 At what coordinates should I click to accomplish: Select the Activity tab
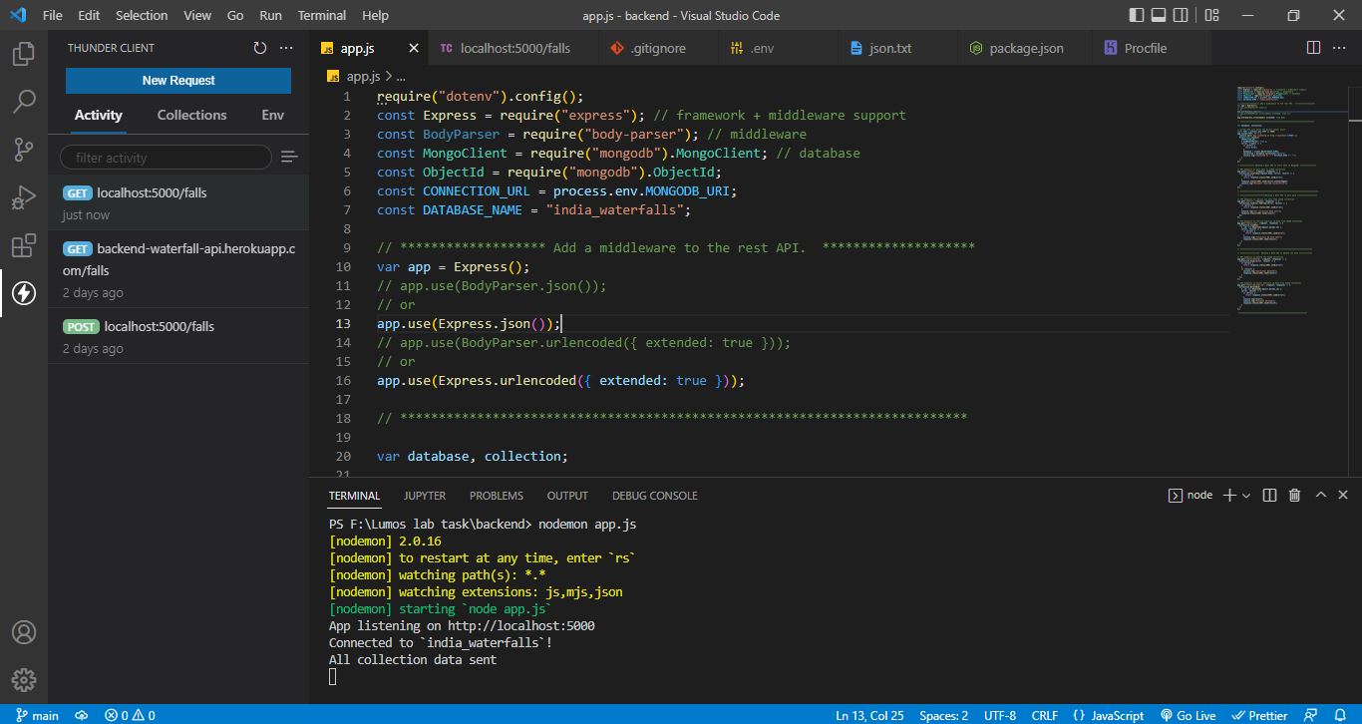(x=98, y=115)
